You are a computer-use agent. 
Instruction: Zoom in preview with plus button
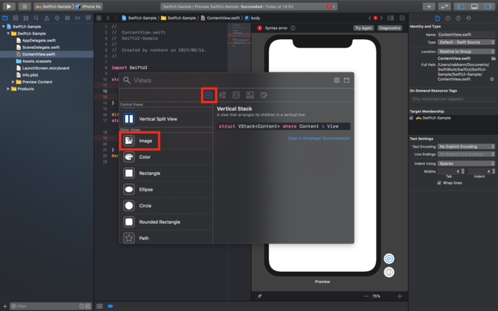400,296
